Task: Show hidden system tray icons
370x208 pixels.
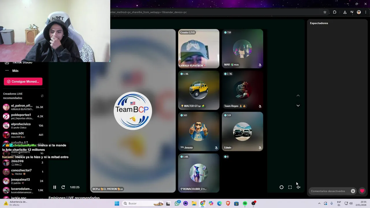Action: pyautogui.click(x=319, y=203)
